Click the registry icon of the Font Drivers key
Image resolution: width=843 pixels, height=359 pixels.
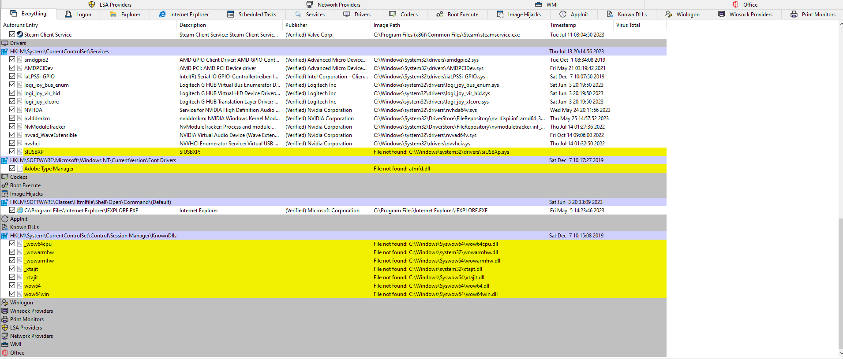(x=4, y=160)
